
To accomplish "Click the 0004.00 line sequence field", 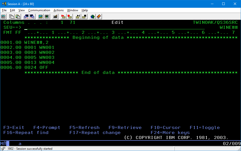I will tap(11, 57).
